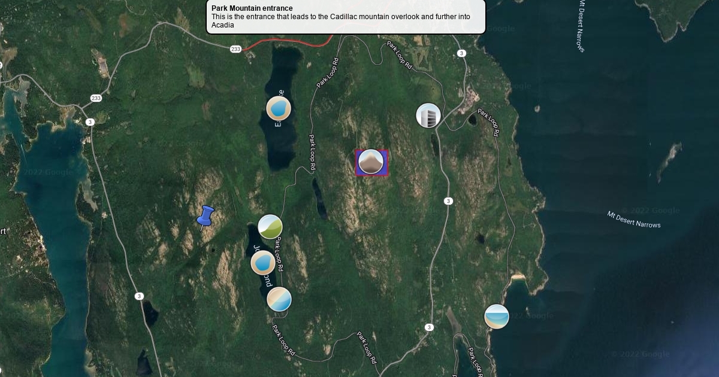The image size is (719, 377).
Task: Click the mountain marker with purple highlight
Action: click(x=371, y=163)
